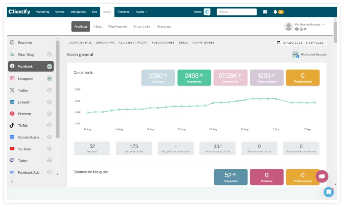This screenshot has height=207, width=344.
Task: Select the pink Impresiones metric swatch
Action: click(230, 78)
